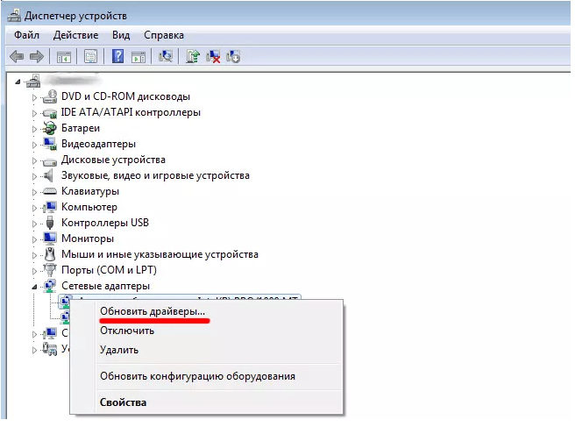Expand the Клавиатуры node
The height and width of the screenshot is (427, 575).
[34, 192]
